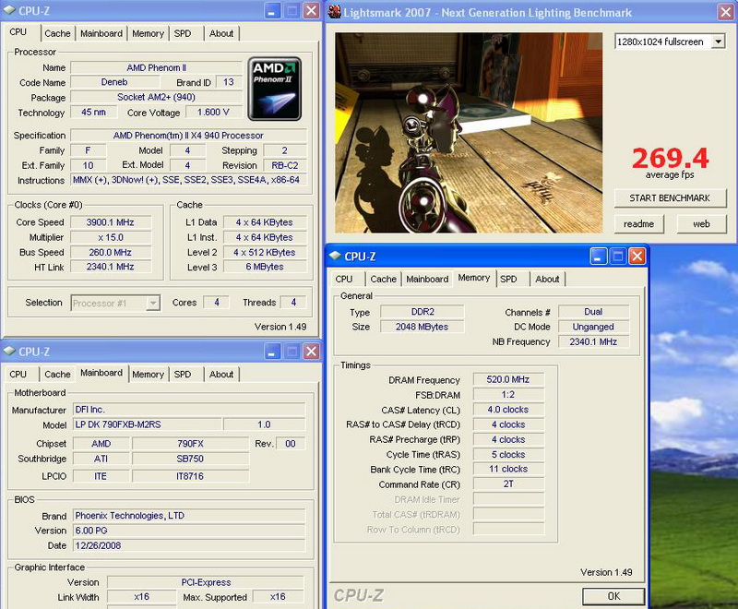Close the top CPU-Z processor window

point(311,11)
